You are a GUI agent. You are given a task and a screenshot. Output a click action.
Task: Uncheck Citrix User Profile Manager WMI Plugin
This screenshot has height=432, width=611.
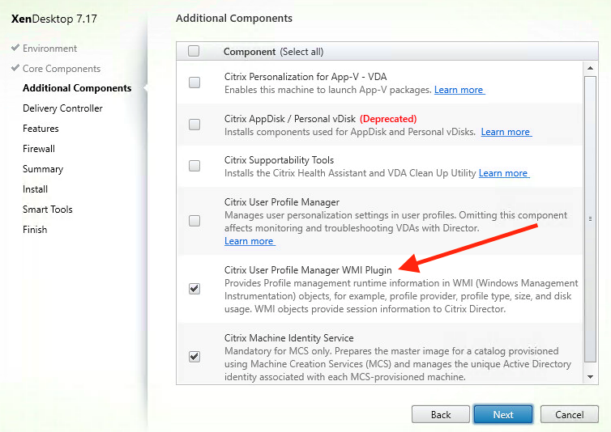point(194,289)
